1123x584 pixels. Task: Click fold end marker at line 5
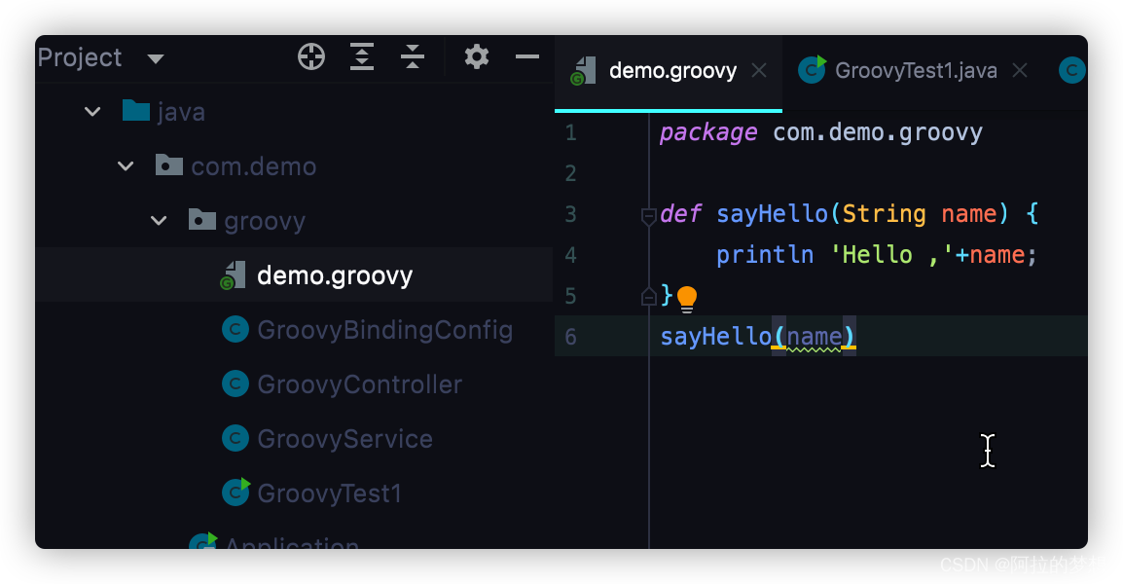(x=648, y=296)
